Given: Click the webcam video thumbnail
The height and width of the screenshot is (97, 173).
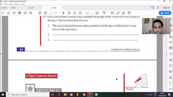Looking at the screenshot, I should tap(156, 26).
